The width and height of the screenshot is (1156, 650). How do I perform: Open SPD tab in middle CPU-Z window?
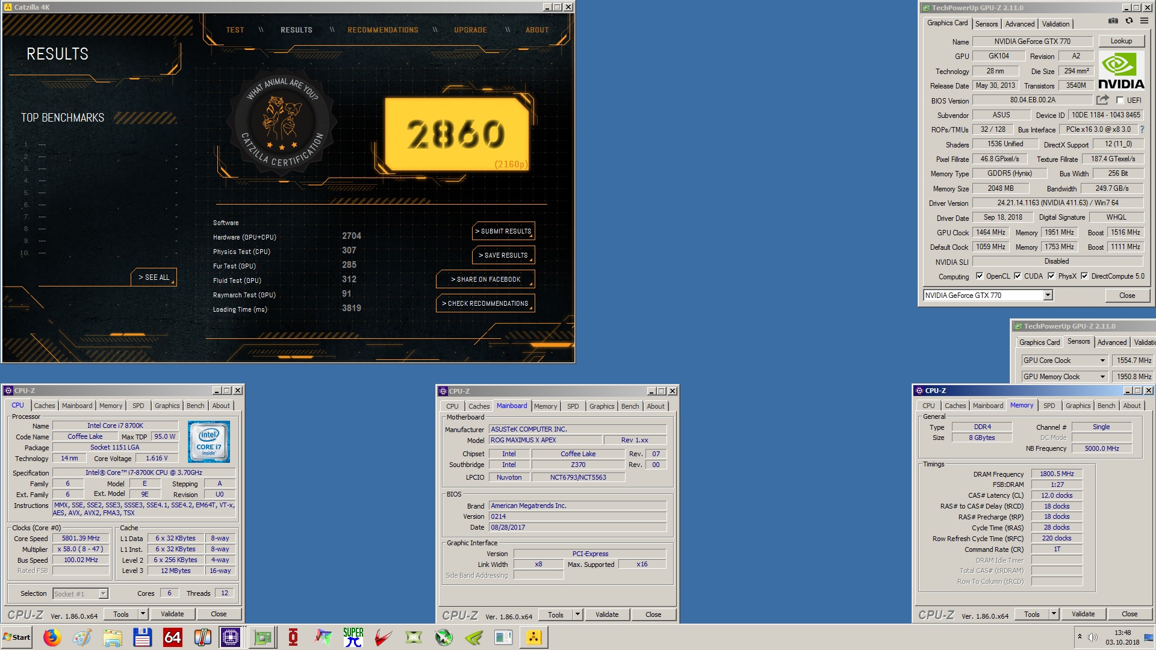(x=573, y=406)
